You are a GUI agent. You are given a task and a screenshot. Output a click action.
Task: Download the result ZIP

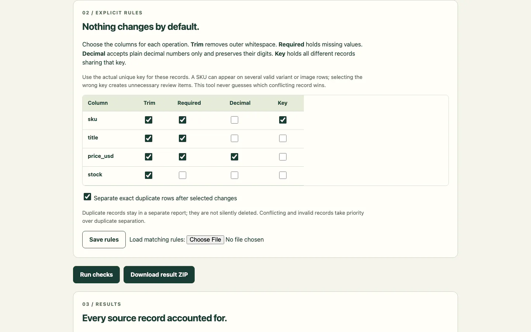pos(159,274)
